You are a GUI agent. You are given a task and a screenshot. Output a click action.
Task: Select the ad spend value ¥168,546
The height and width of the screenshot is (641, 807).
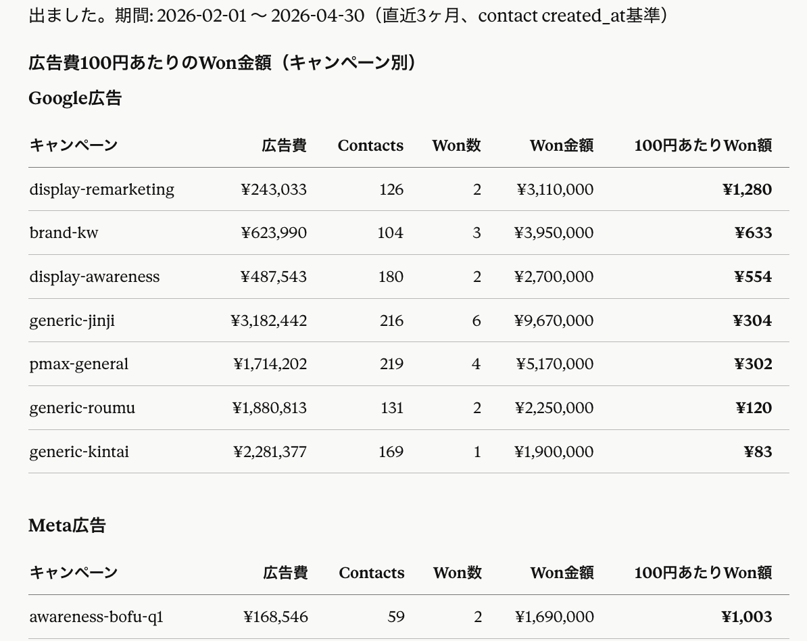(275, 617)
